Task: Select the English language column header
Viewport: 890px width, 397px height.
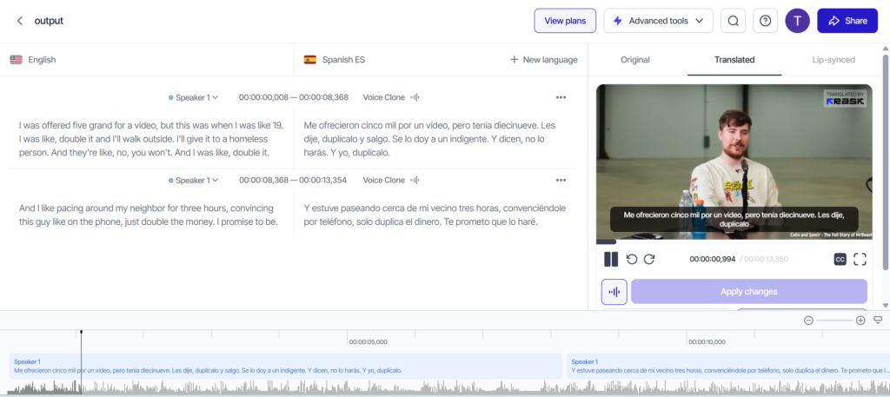Action: 33,60
